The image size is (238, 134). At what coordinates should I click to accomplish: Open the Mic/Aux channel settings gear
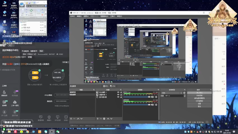156,97
